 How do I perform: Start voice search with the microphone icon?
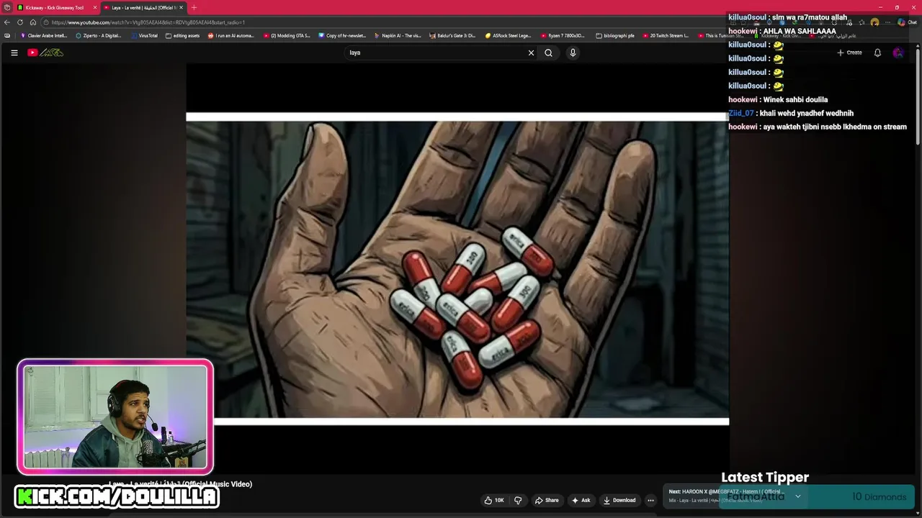(x=573, y=53)
